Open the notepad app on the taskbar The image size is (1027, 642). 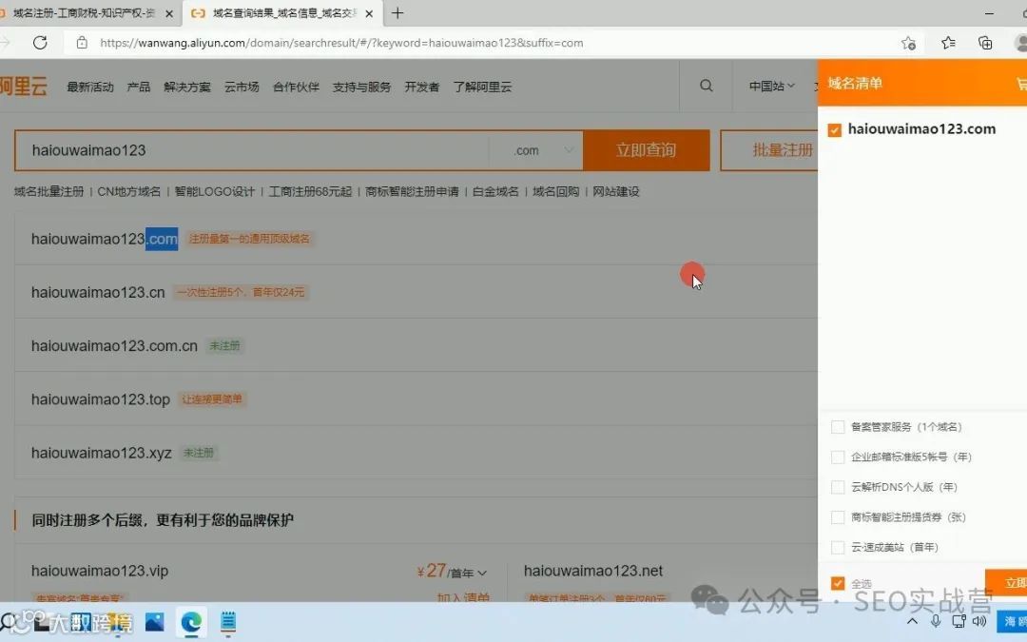(x=228, y=622)
